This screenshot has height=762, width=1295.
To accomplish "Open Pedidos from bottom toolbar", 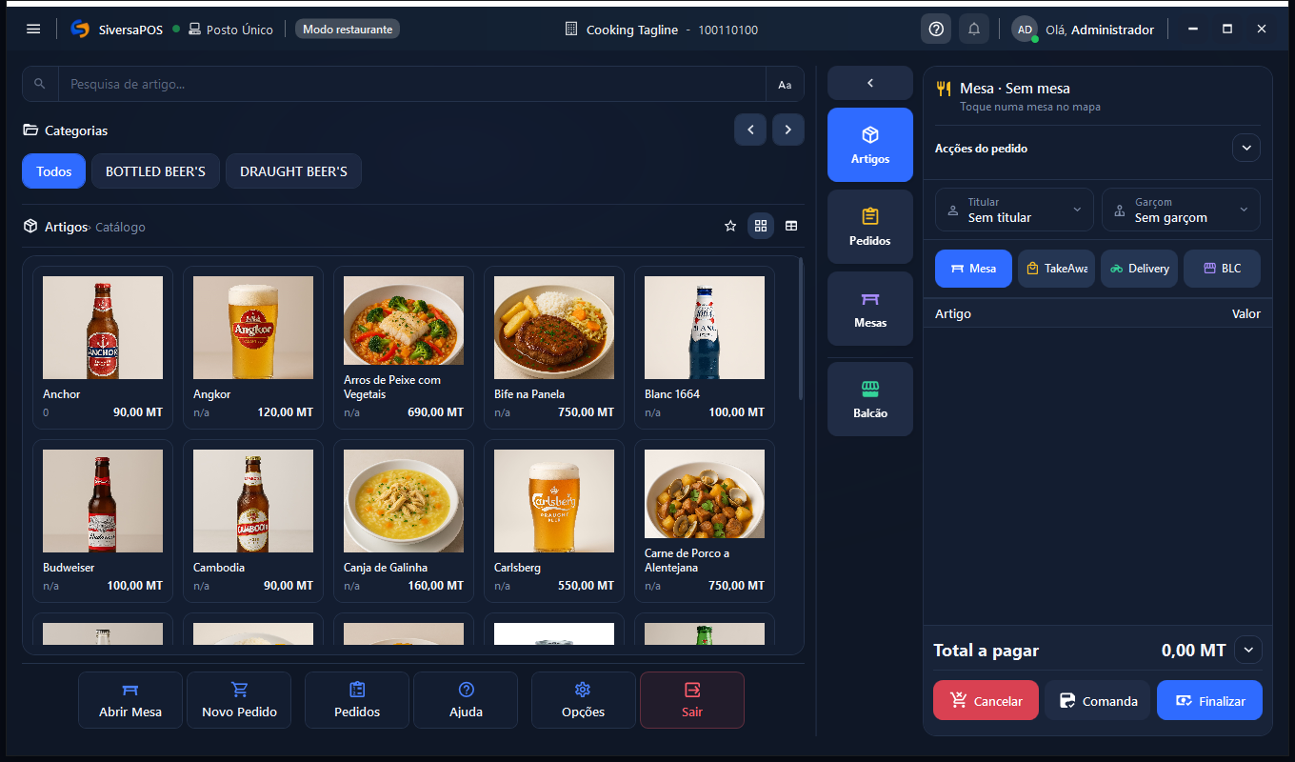I will tap(357, 700).
